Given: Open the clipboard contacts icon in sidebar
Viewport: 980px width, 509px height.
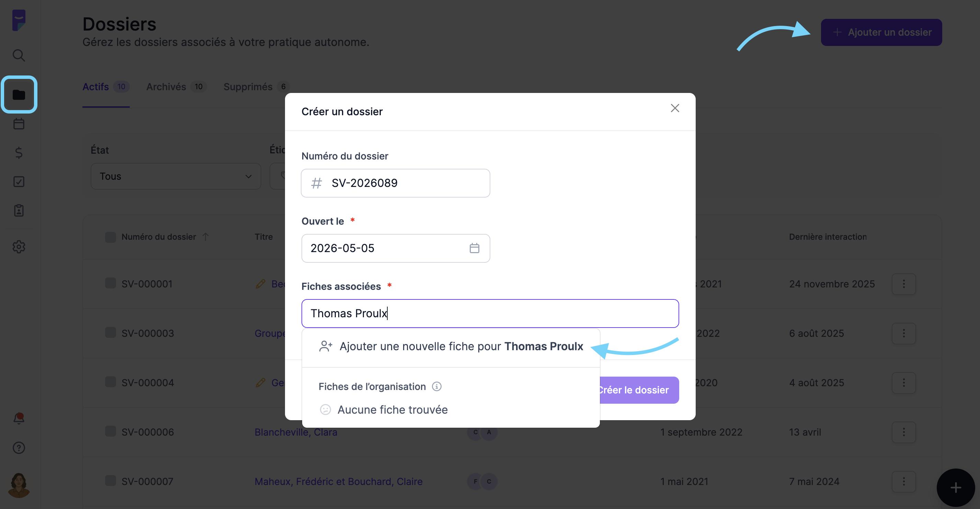Looking at the screenshot, I should coord(19,211).
